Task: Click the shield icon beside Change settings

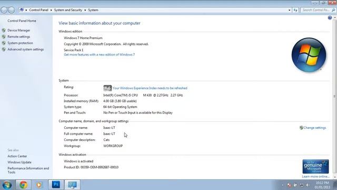Action: pyautogui.click(x=301, y=128)
